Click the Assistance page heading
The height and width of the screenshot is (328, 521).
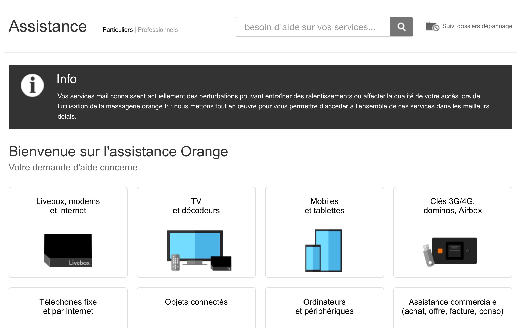pos(48,26)
